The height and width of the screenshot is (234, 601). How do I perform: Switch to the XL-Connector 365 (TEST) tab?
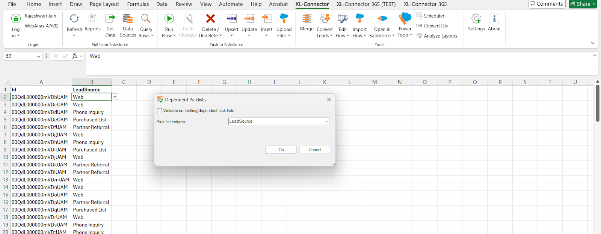tap(366, 4)
